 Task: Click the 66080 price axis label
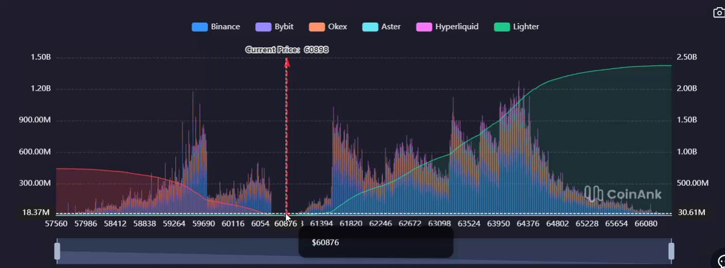646,224
